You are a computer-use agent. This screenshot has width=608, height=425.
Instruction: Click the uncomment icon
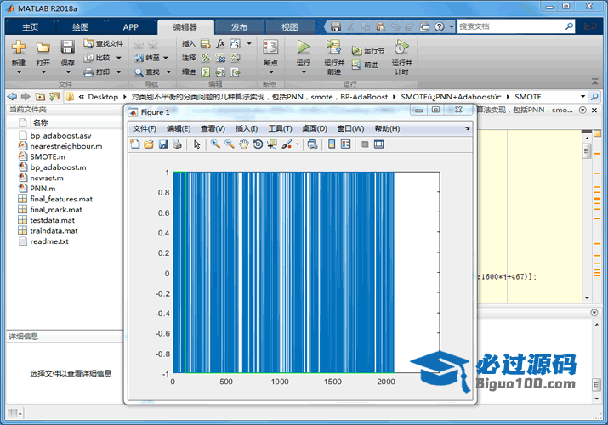220,58
